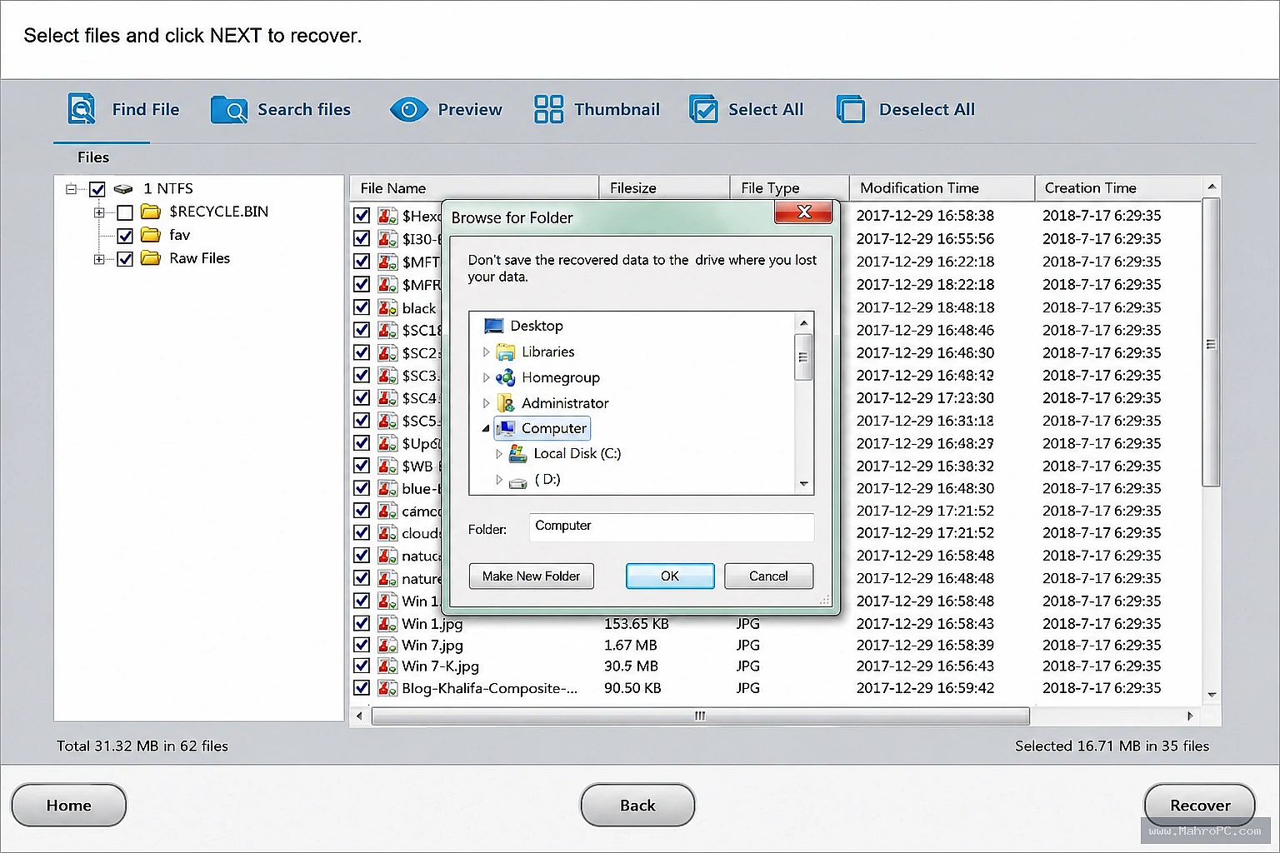Expand the Homegroup node

point(487,378)
